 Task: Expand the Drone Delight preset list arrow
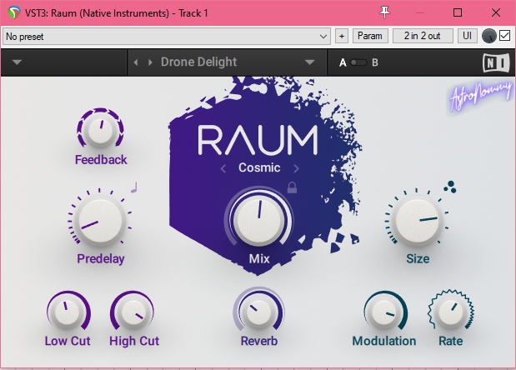pyautogui.click(x=310, y=62)
